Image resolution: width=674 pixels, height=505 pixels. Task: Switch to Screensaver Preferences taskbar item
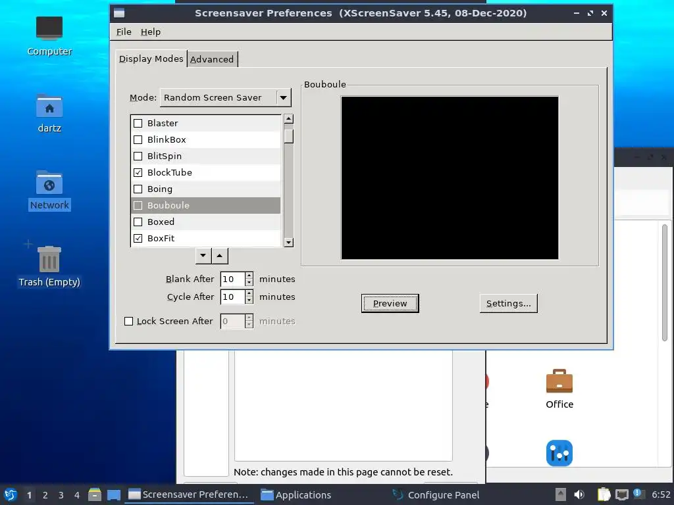(189, 494)
